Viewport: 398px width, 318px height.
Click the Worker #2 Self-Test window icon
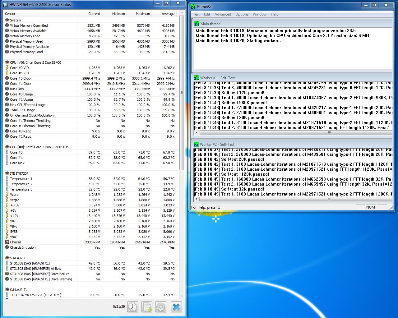(196, 144)
